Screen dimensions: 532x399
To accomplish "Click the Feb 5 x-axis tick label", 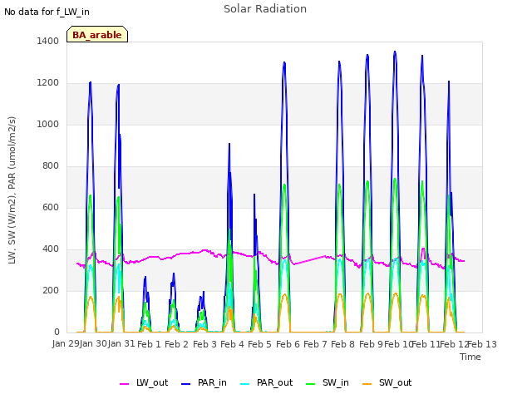I will [259, 344].
